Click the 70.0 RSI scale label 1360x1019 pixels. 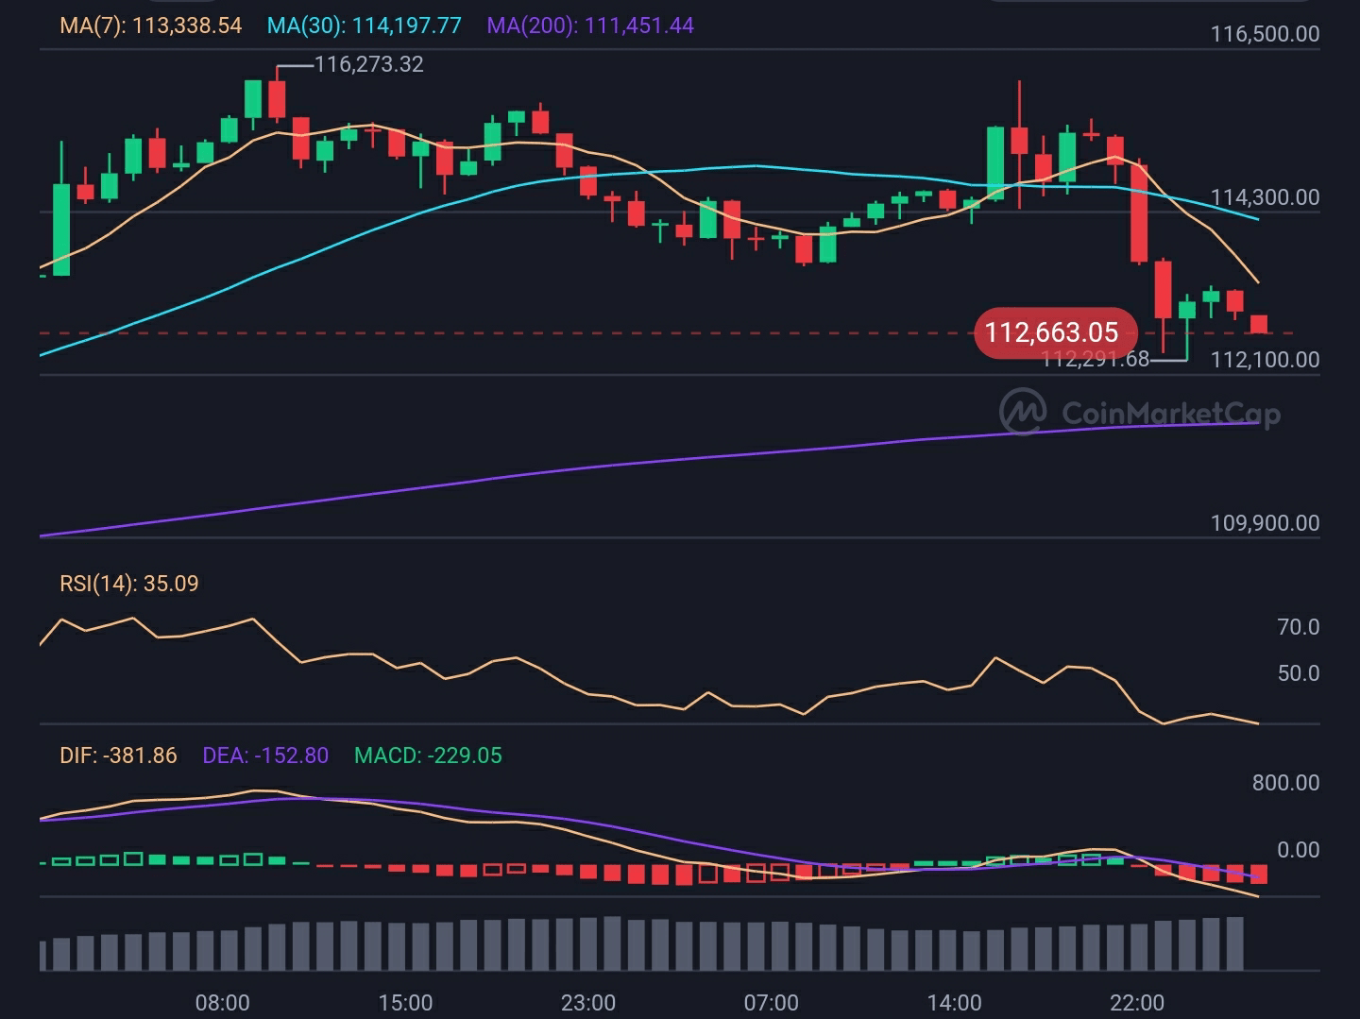(x=1298, y=627)
